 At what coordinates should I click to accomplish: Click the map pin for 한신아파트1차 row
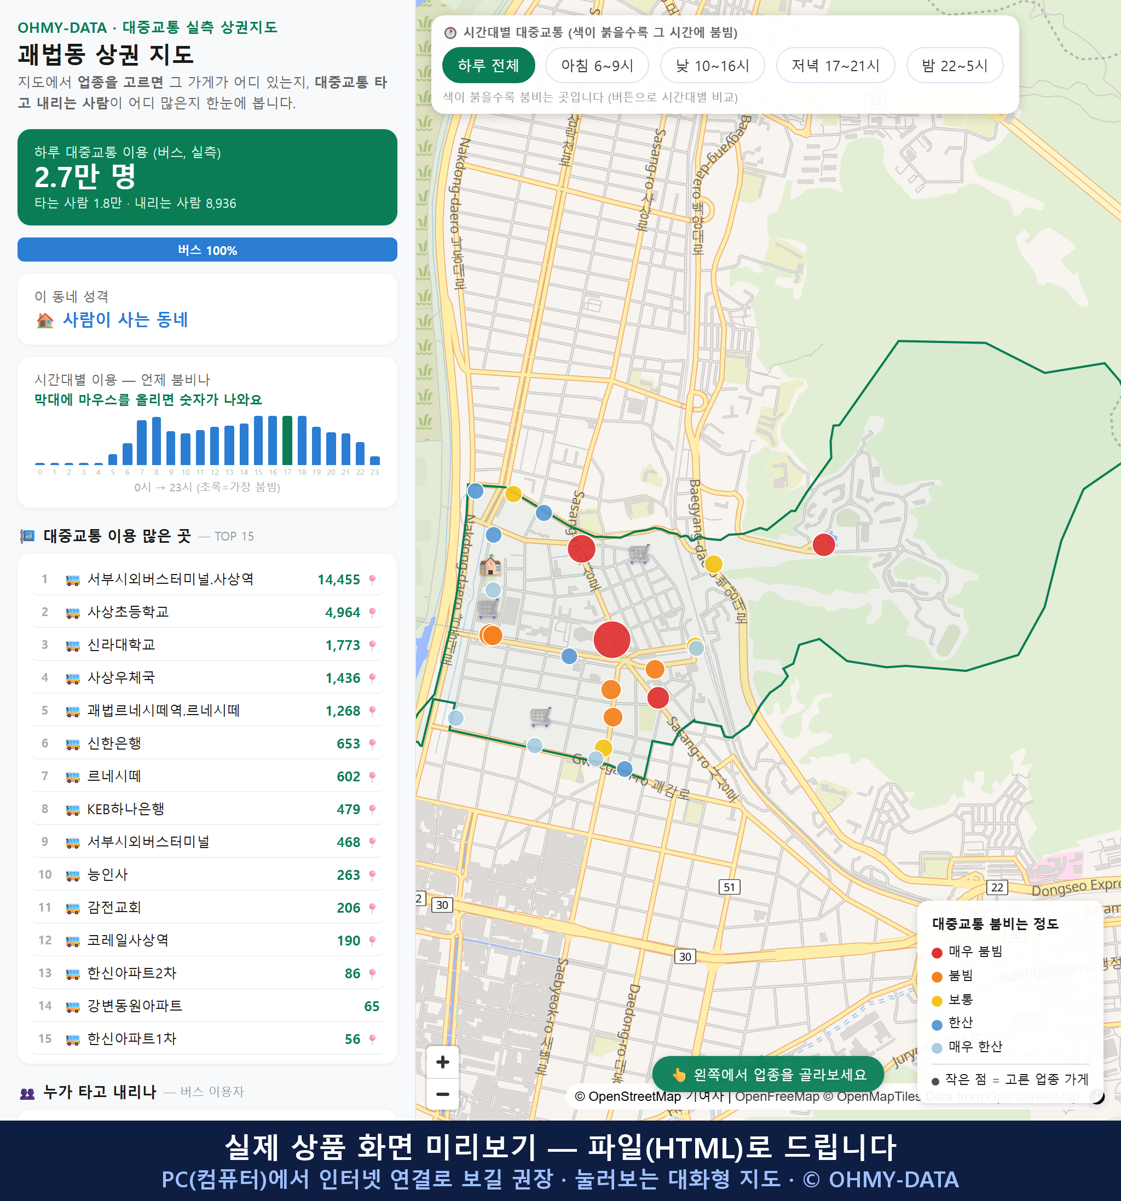click(x=372, y=1039)
